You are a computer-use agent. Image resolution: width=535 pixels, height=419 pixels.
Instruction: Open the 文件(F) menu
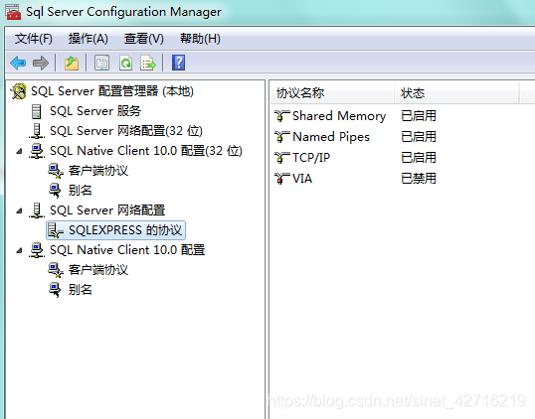tap(34, 39)
